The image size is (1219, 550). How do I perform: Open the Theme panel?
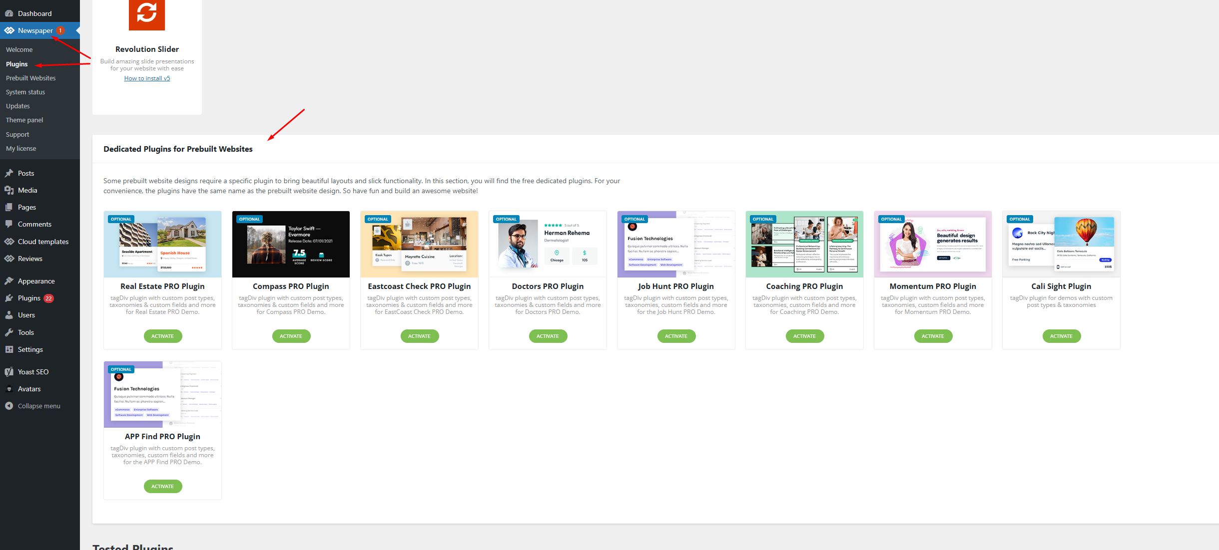click(x=24, y=120)
